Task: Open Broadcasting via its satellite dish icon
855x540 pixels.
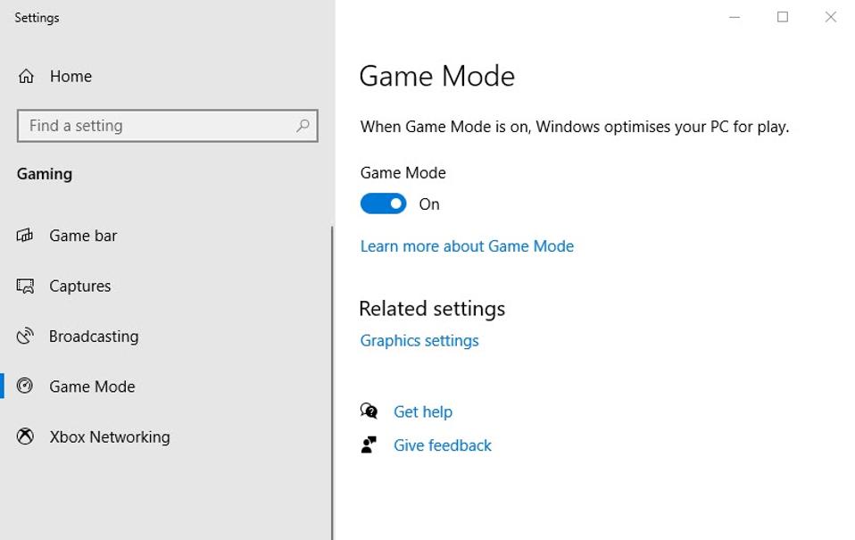Action: click(x=25, y=336)
